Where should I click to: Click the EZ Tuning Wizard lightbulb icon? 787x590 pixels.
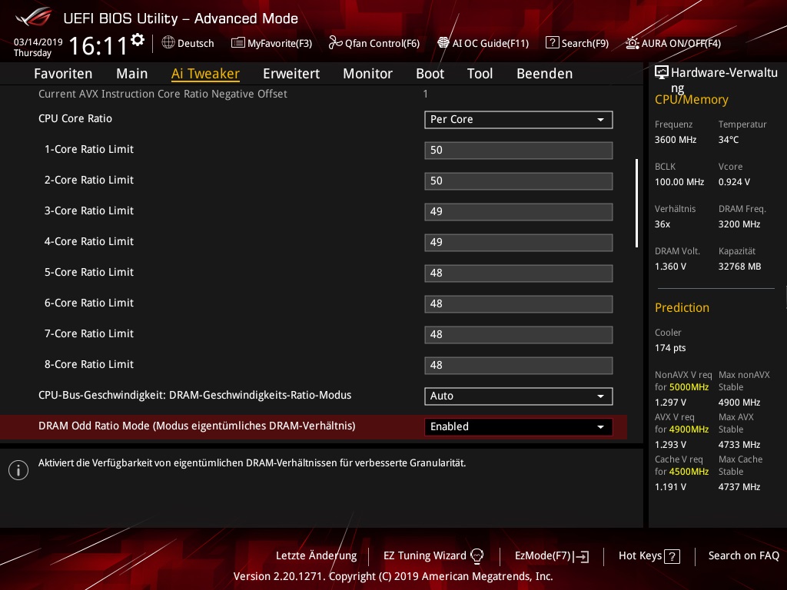[x=477, y=556]
